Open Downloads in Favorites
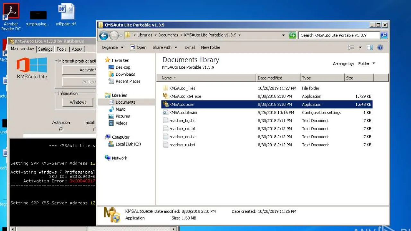This screenshot has height=231, width=411. point(125,74)
